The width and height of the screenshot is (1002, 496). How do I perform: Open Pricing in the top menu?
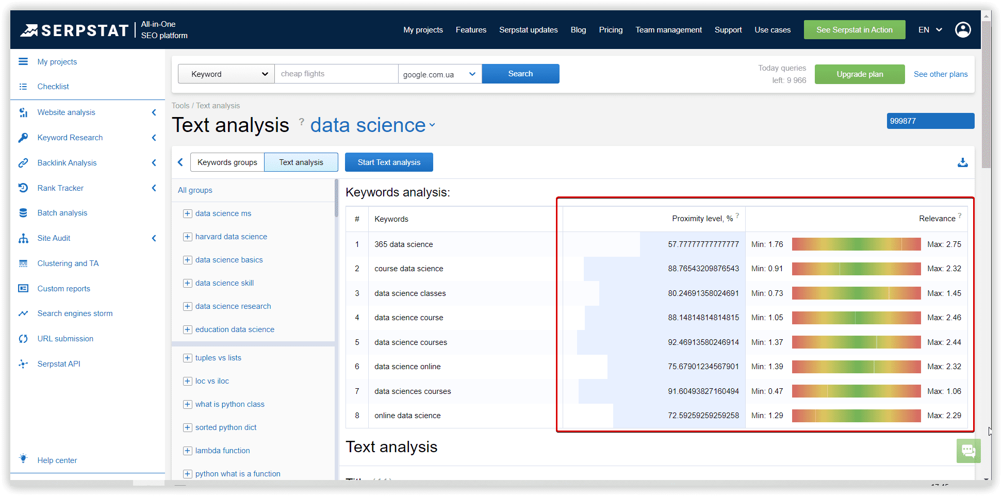(611, 30)
